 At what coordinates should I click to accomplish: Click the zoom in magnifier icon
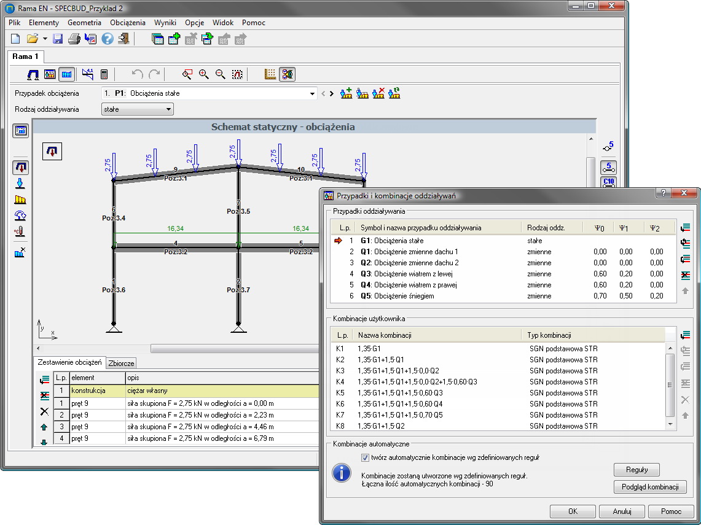coord(204,74)
